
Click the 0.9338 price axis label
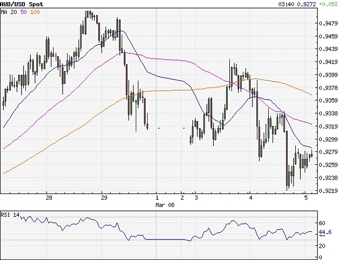click(328, 114)
